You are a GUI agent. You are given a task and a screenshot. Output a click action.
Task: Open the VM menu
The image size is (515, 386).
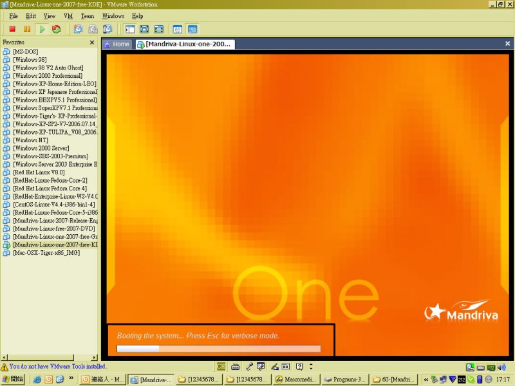pyautogui.click(x=68, y=16)
